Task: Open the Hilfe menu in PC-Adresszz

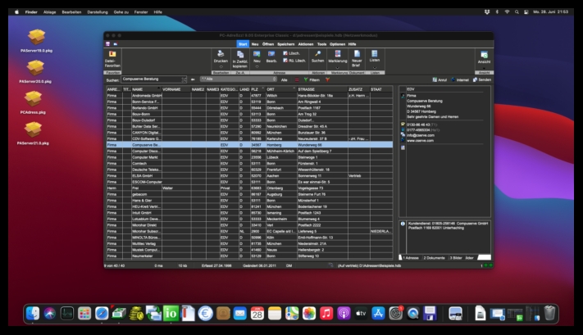Action: [x=352, y=44]
